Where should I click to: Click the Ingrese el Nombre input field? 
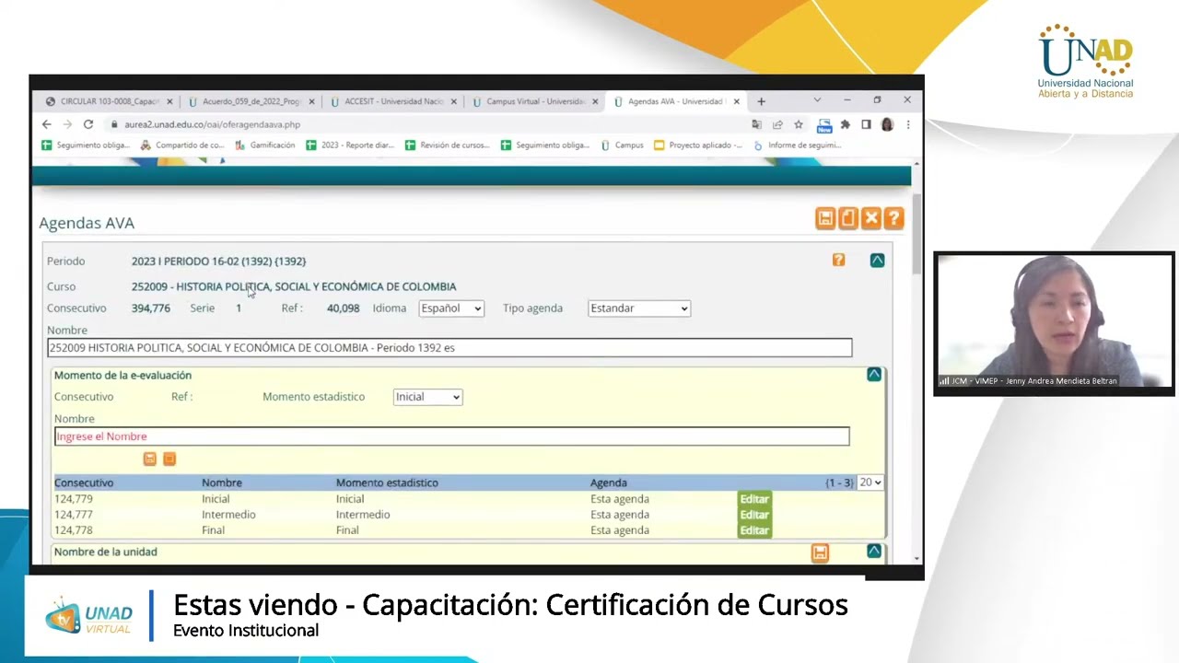[x=451, y=436]
